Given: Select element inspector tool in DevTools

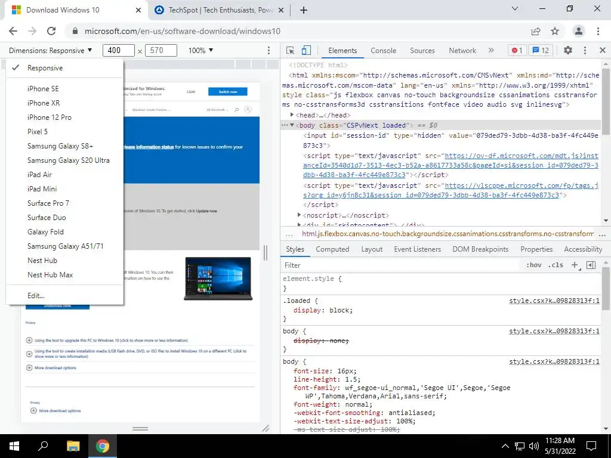Looking at the screenshot, I should (290, 50).
